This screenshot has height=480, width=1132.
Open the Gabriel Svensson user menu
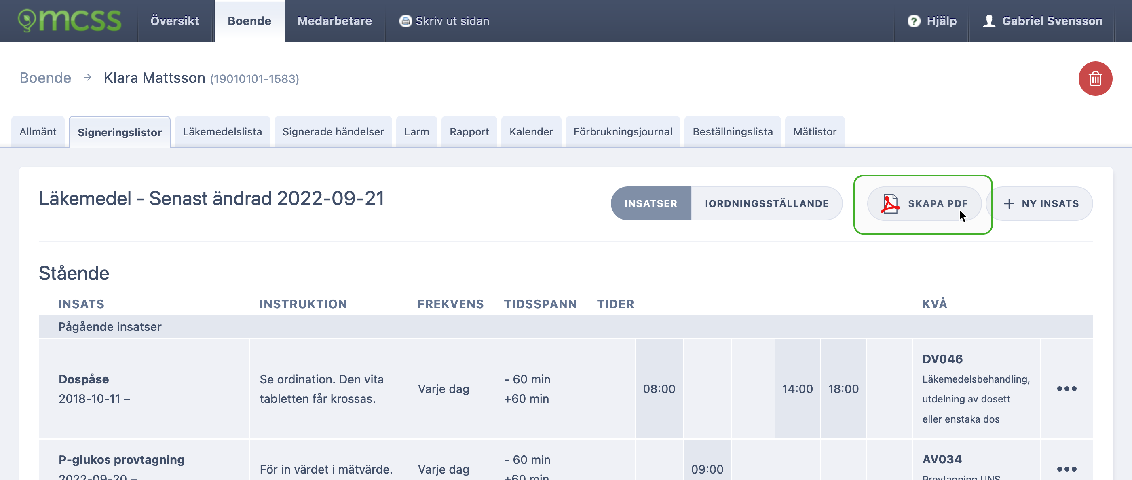[x=1042, y=21]
